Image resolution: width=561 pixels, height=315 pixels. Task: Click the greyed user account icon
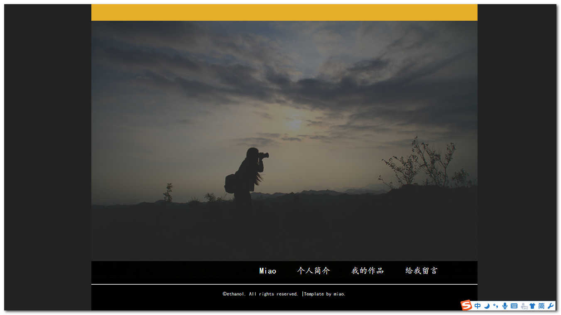point(524,306)
